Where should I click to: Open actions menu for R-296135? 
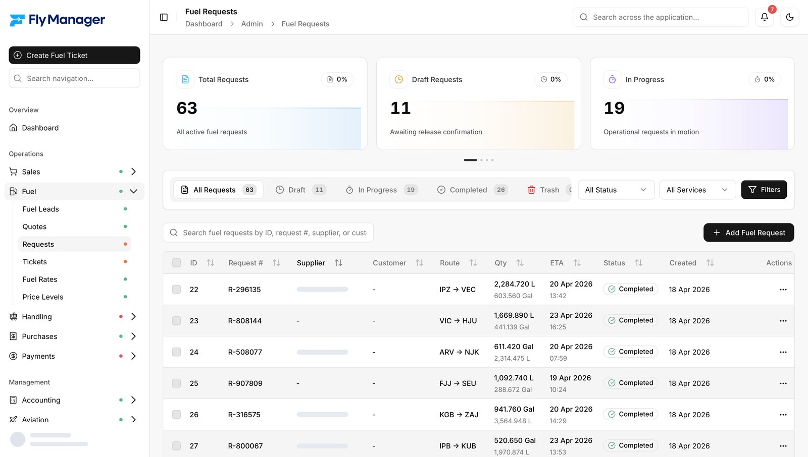(783, 290)
